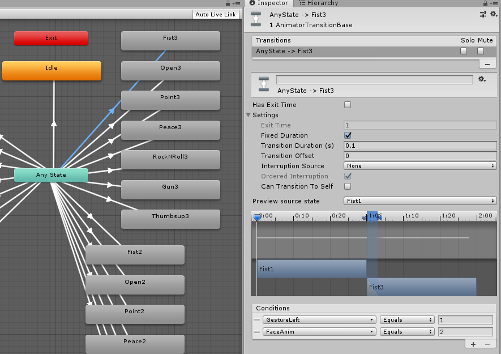
Task: Select the Inspector tab
Action: 269,3
